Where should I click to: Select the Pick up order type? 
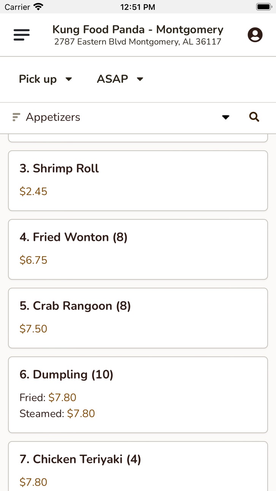pos(38,79)
